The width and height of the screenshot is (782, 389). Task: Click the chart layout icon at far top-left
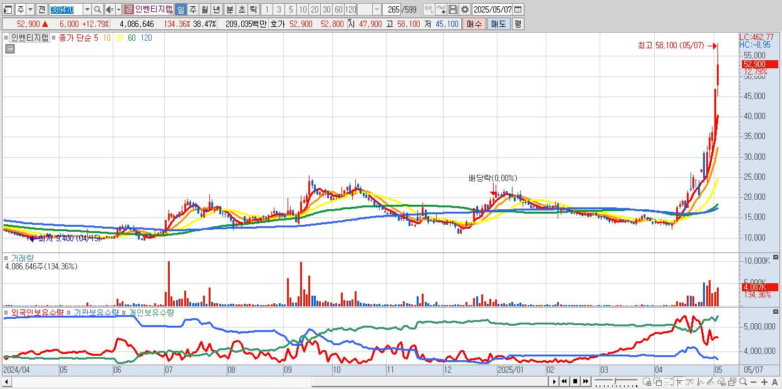point(8,9)
